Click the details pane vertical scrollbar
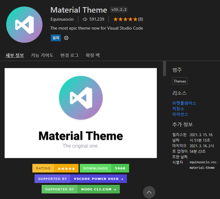The width and height of the screenshot is (220, 199). (165, 69)
